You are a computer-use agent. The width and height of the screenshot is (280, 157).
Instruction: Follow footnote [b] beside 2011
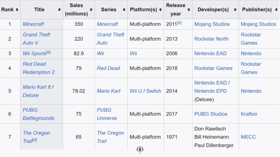pyautogui.click(x=179, y=23)
